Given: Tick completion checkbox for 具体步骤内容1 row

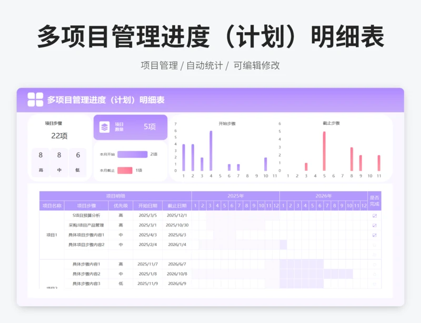Looking at the screenshot, I should [x=375, y=265].
